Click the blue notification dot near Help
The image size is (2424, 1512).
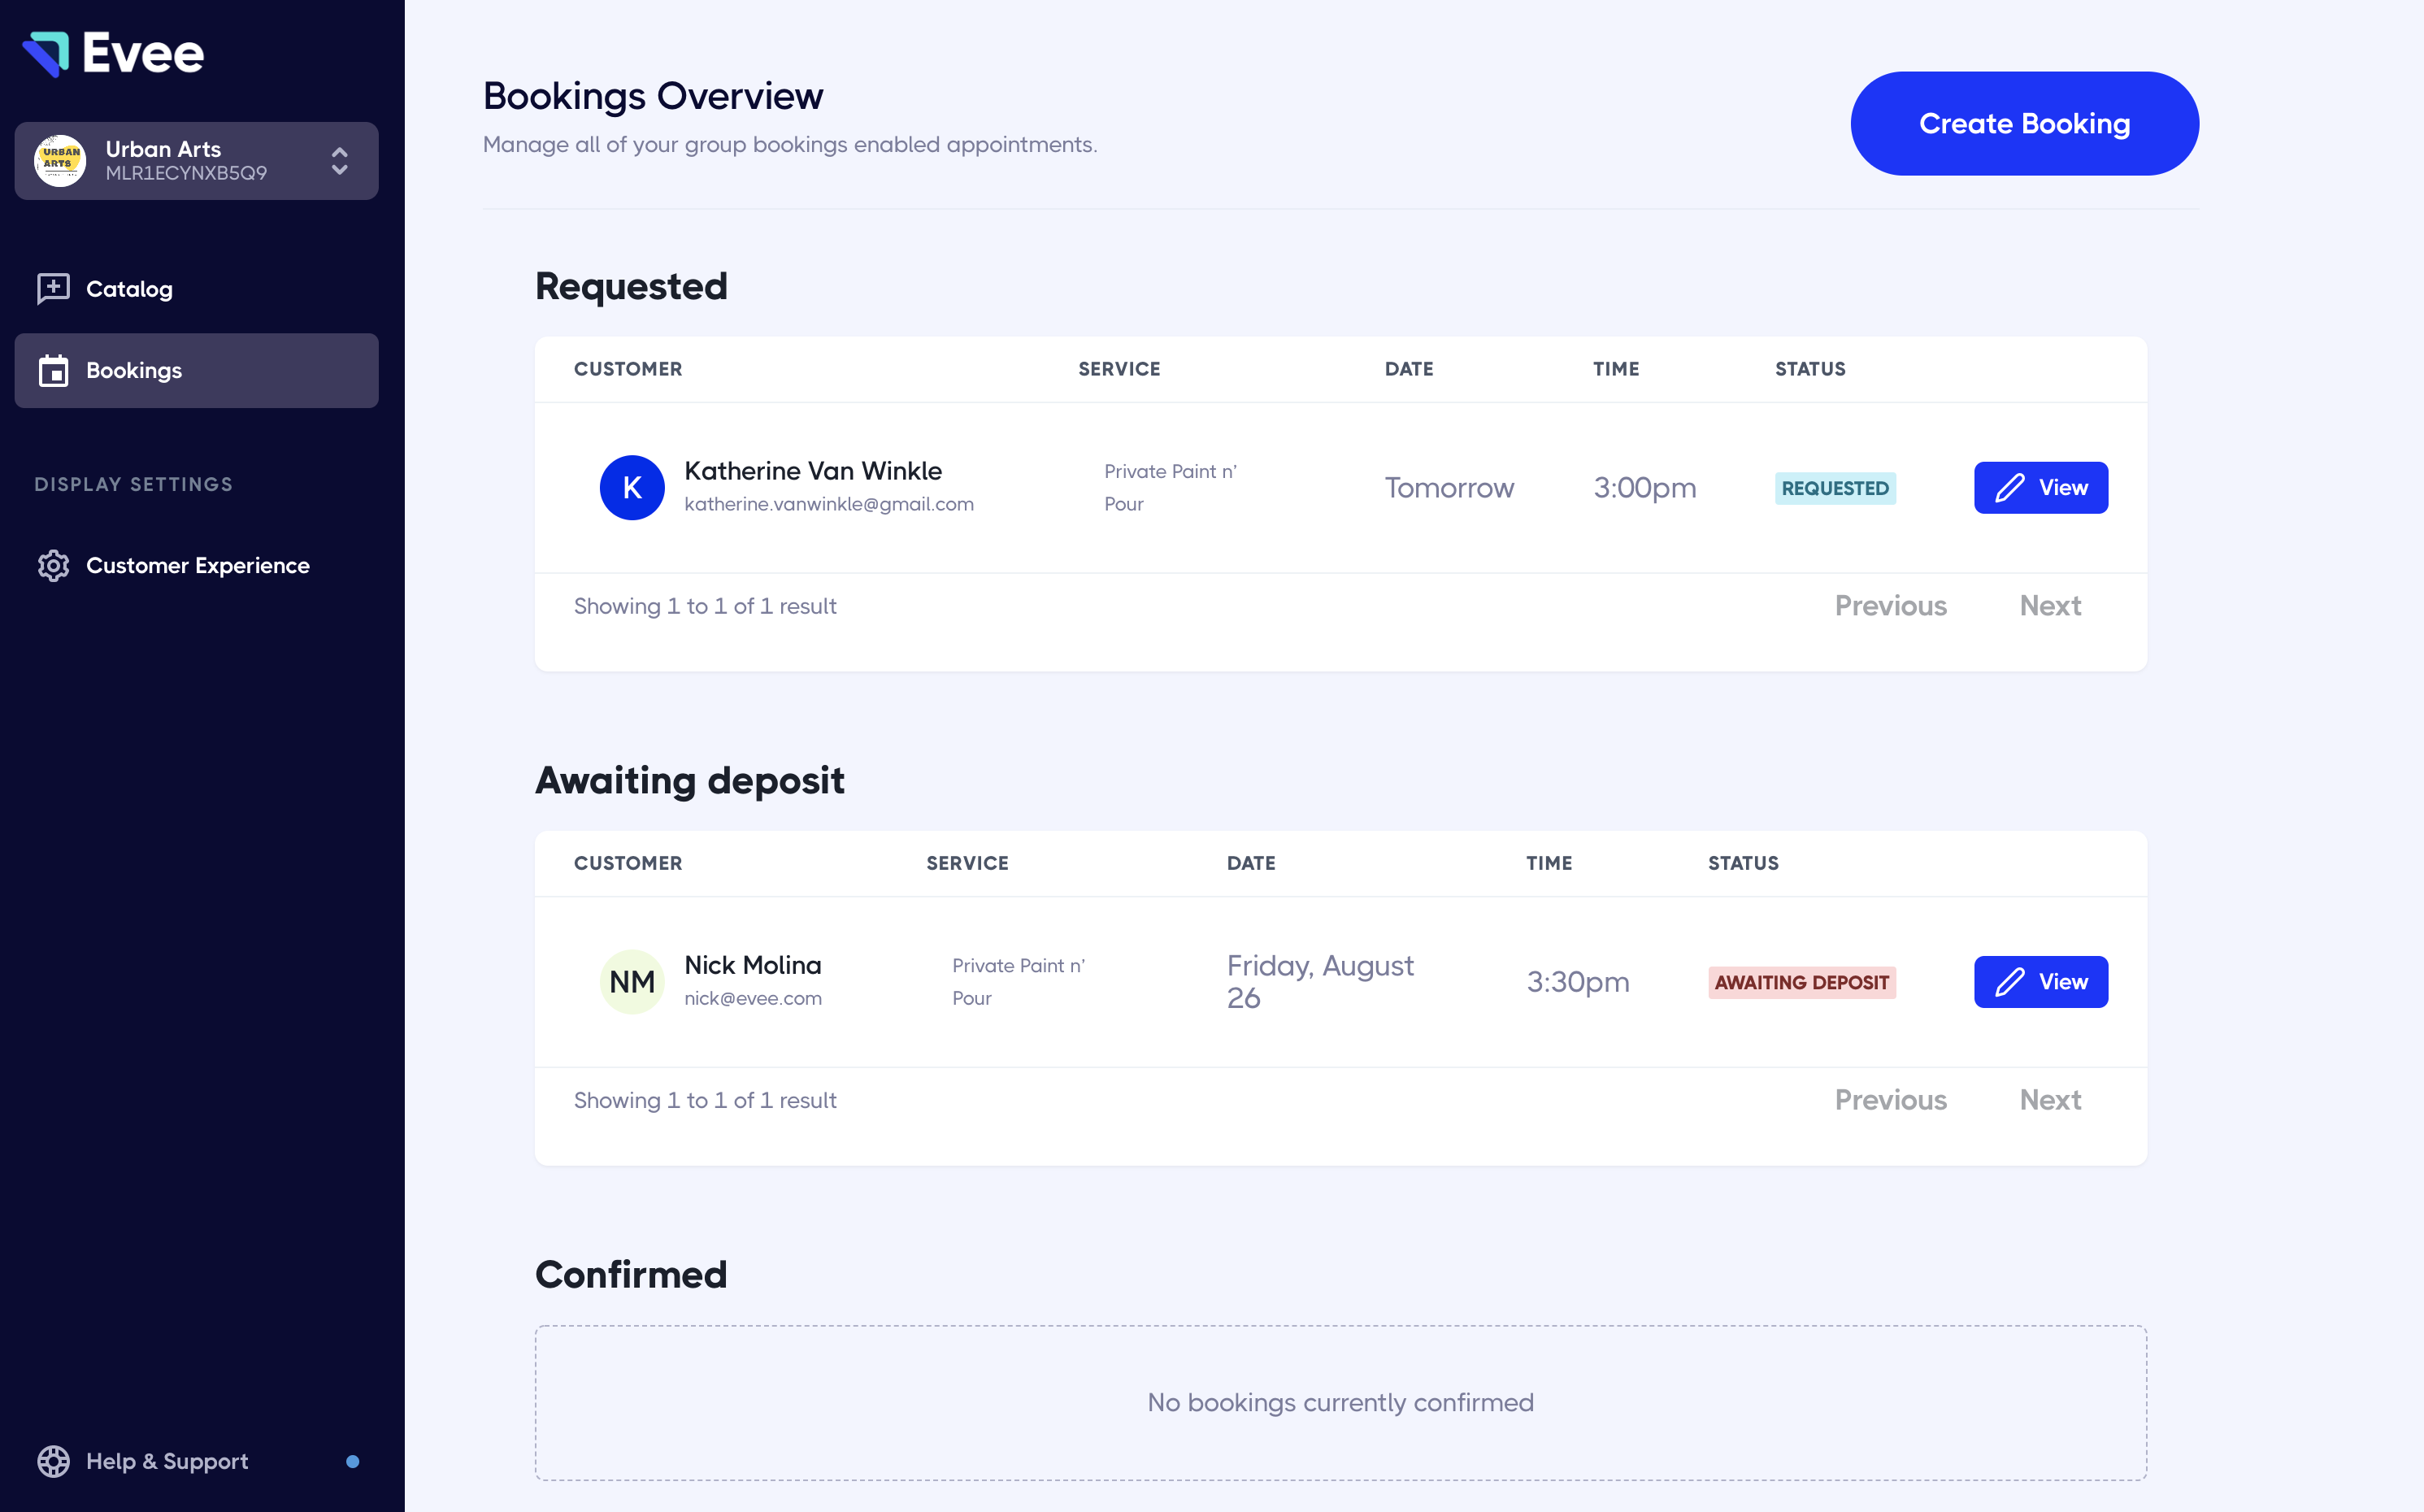pyautogui.click(x=352, y=1461)
